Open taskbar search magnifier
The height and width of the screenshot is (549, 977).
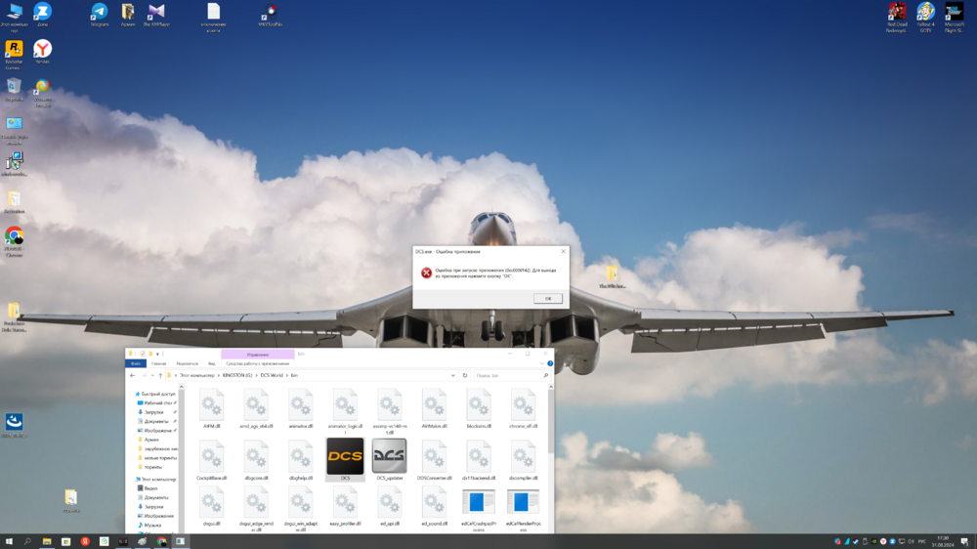click(27, 541)
